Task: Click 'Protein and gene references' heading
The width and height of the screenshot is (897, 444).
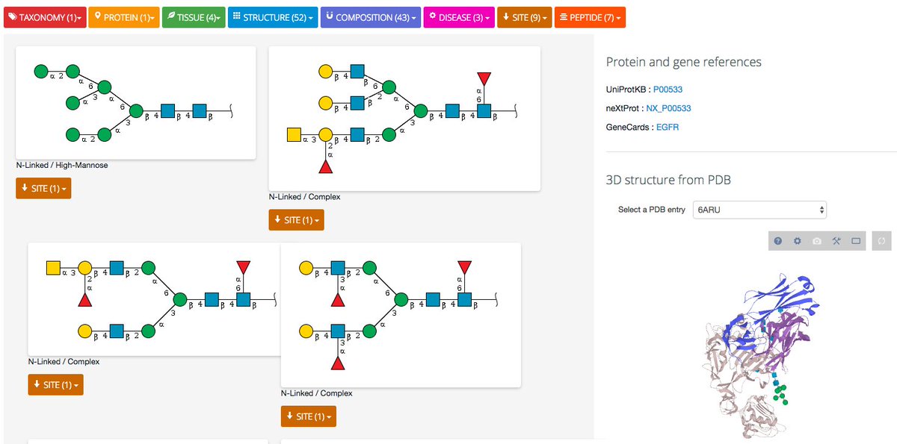Action: 684,62
